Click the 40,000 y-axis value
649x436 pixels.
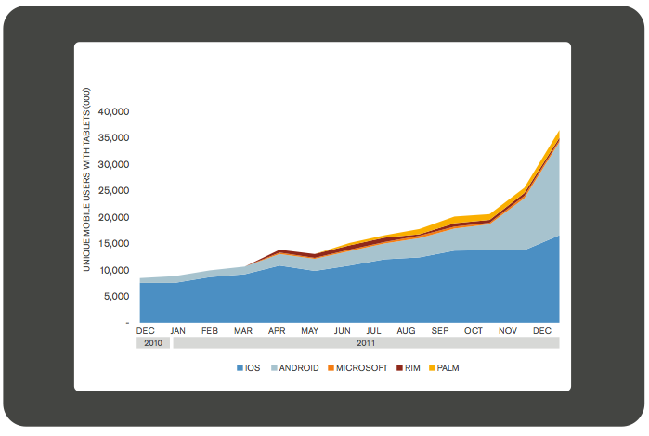click(113, 111)
